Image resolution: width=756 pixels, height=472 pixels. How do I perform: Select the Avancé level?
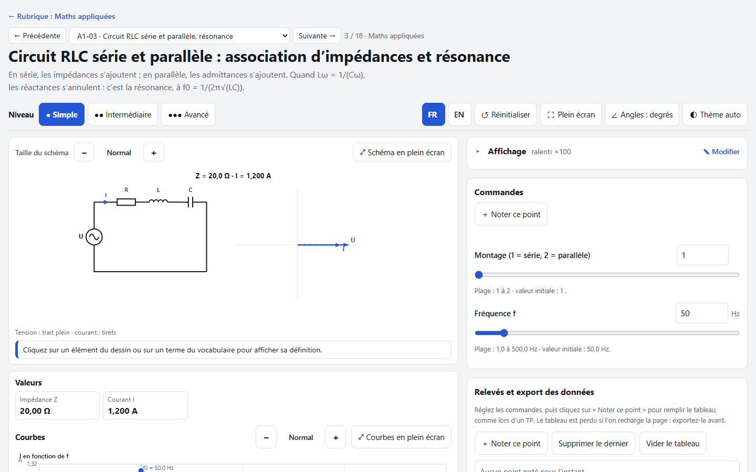coord(188,115)
